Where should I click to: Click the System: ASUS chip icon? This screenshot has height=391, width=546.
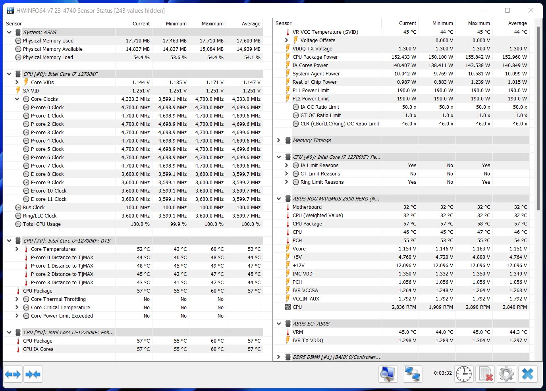pos(18,33)
